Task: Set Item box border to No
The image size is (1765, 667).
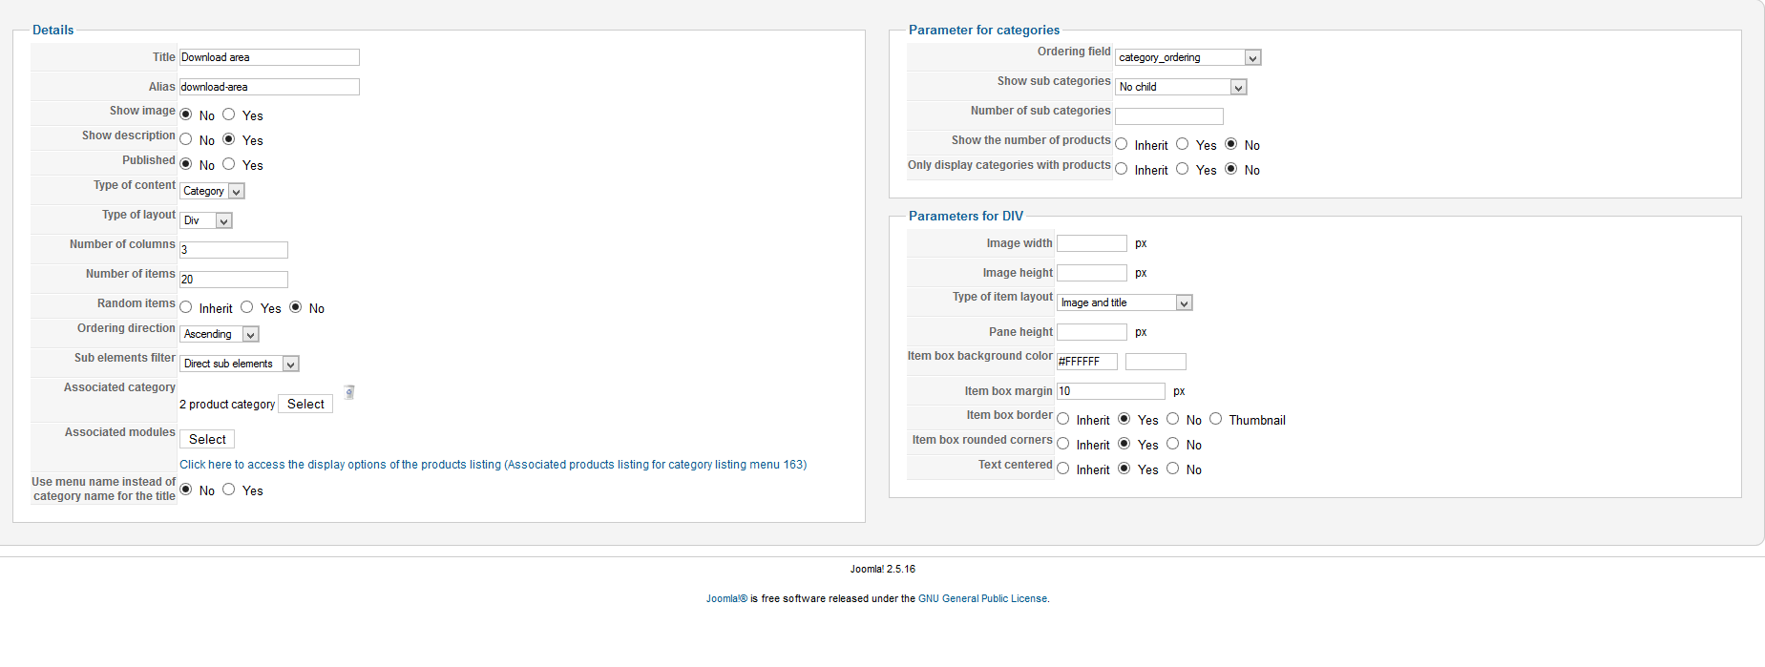Action: 1173,419
